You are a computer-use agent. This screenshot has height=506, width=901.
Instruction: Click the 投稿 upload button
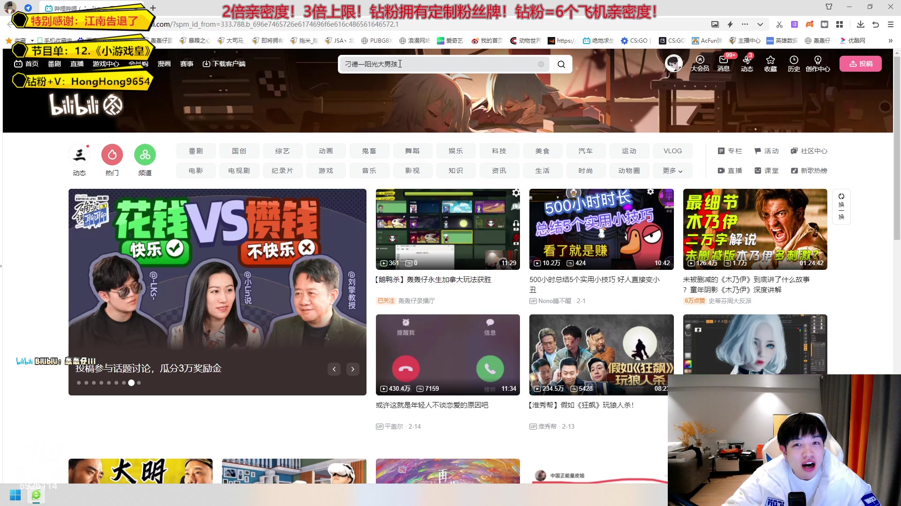point(861,64)
